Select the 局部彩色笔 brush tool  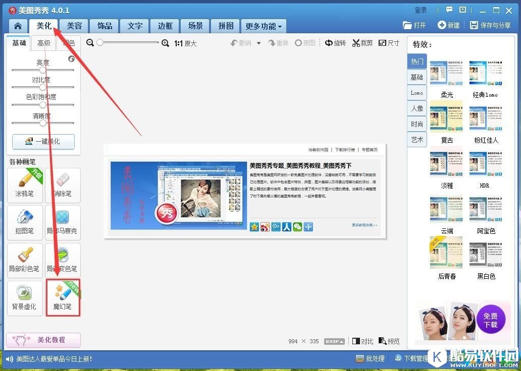[24, 260]
